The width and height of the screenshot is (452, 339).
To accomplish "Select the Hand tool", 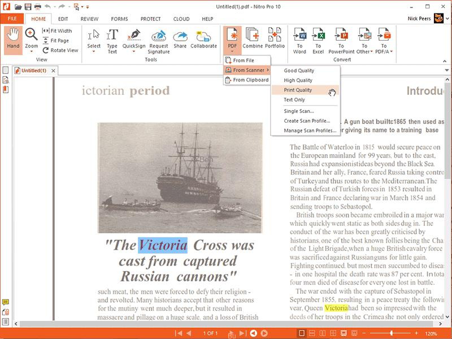I will (x=13, y=39).
